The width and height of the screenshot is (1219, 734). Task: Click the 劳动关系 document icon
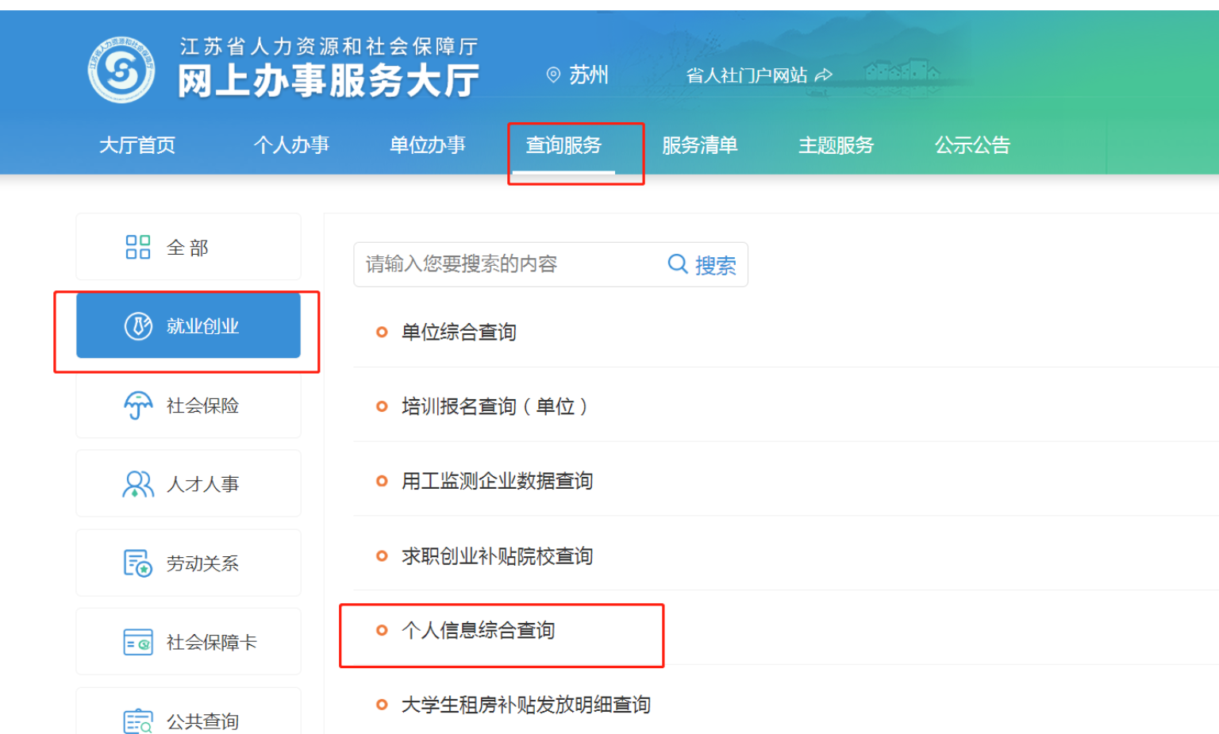pyautogui.click(x=138, y=563)
